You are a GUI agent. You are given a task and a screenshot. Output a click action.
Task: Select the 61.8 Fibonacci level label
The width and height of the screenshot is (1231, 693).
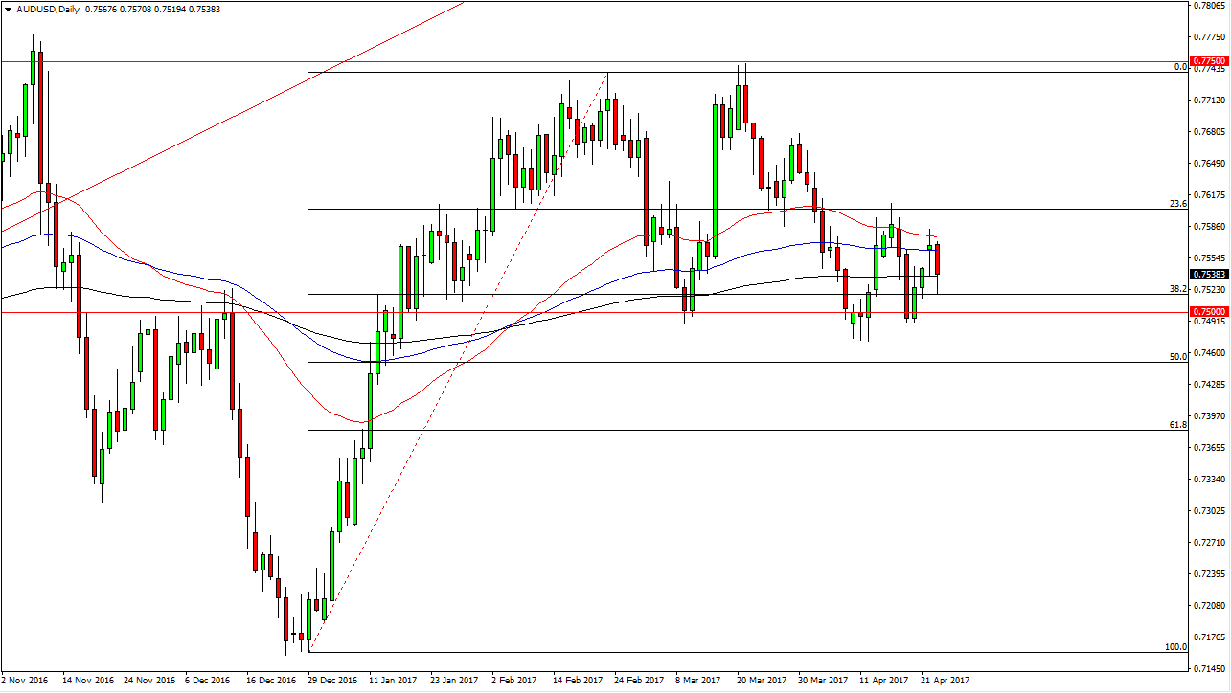coord(1178,424)
